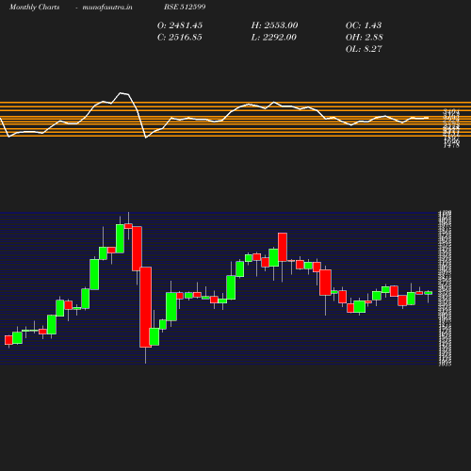Click the 'OL: 8.27' reading

364,49
